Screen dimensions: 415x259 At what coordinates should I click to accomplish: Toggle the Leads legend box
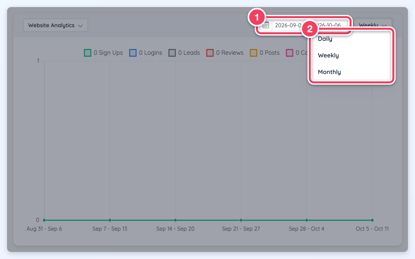click(x=172, y=53)
